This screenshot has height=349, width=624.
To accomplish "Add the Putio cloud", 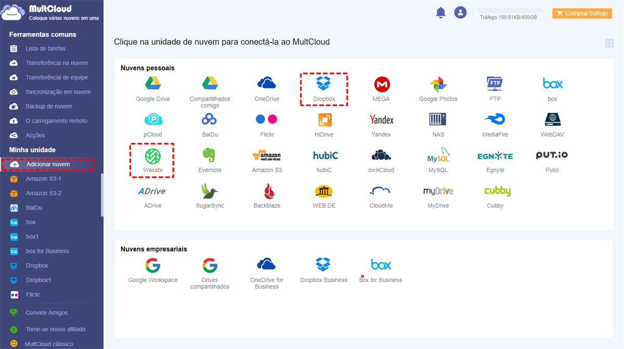I will [x=552, y=155].
